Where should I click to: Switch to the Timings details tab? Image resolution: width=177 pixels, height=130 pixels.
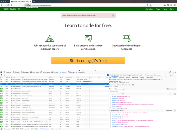click(142, 78)
